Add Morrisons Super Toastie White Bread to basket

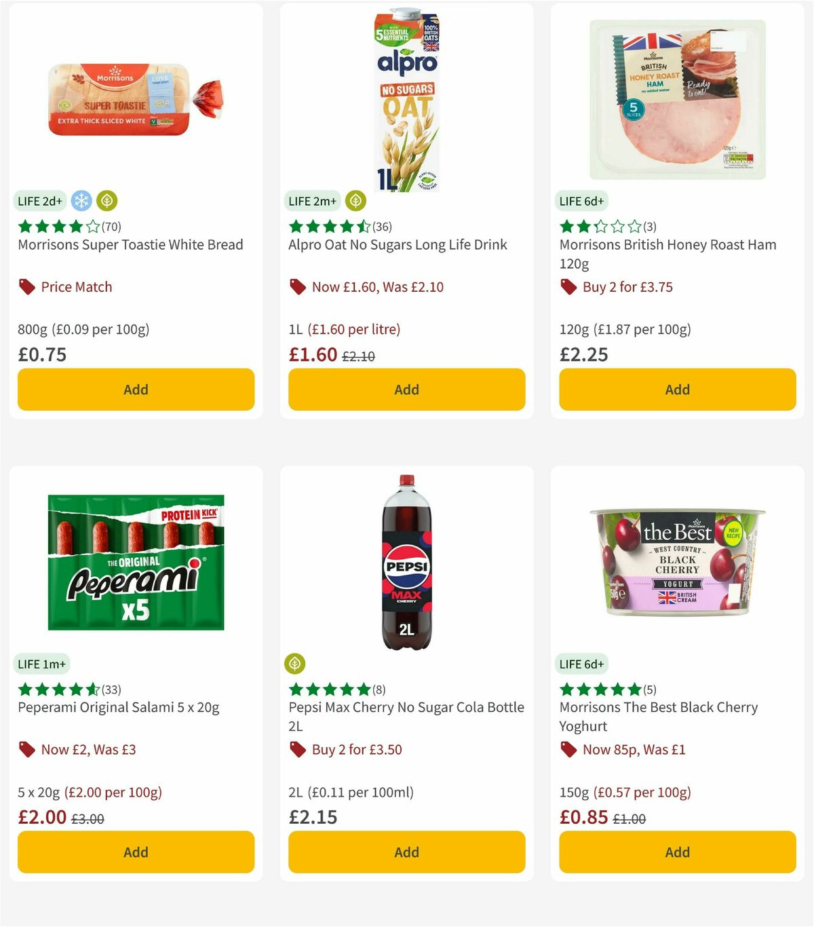click(x=136, y=390)
